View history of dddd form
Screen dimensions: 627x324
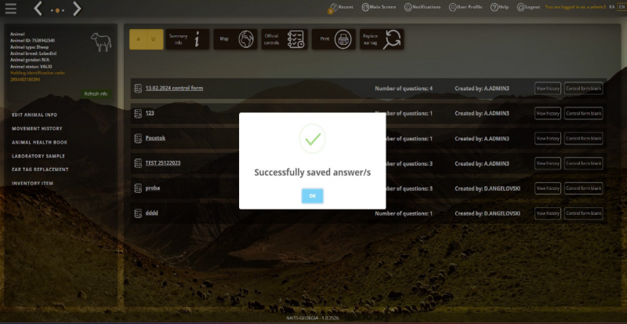coord(547,213)
